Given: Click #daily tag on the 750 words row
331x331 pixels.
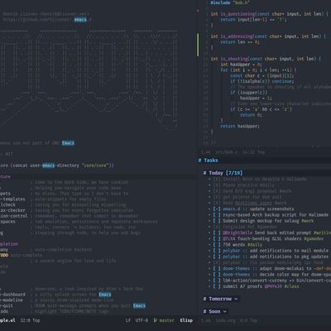Looking at the screenshot, I should tap(255, 245).
